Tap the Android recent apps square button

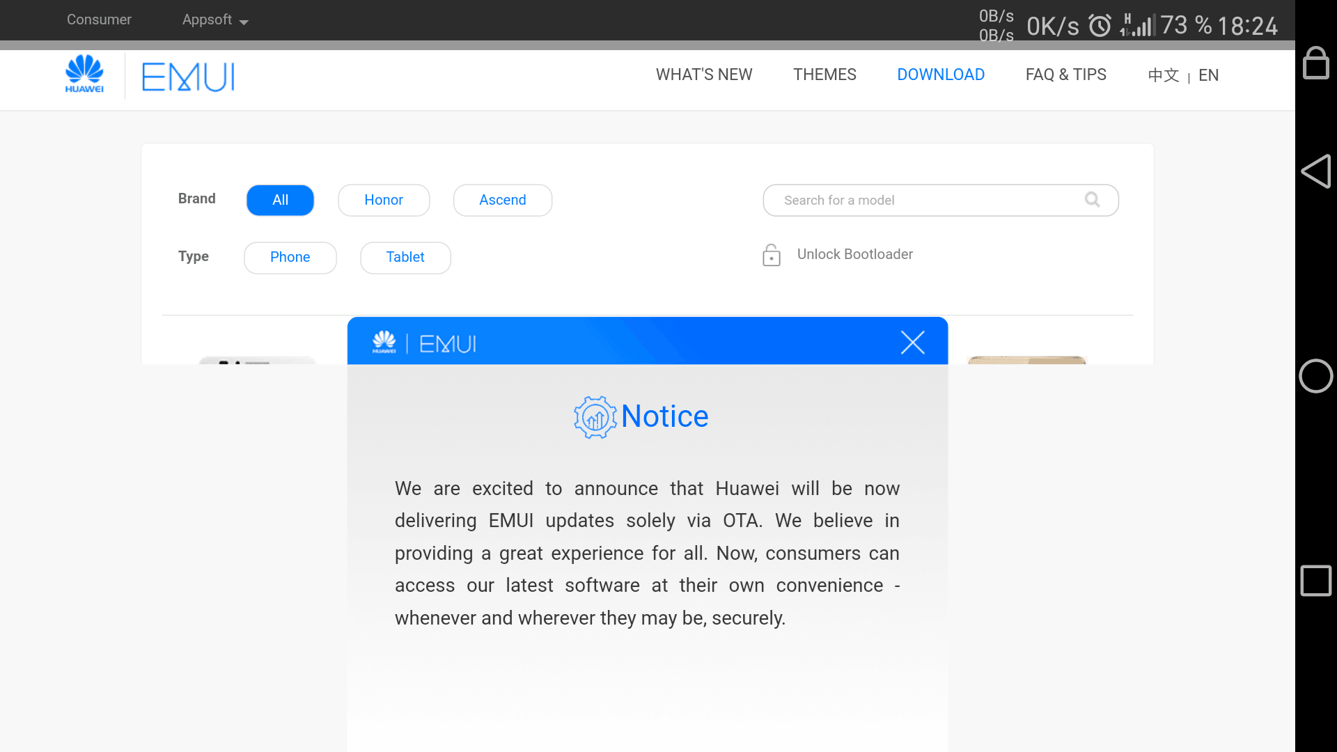(1315, 581)
